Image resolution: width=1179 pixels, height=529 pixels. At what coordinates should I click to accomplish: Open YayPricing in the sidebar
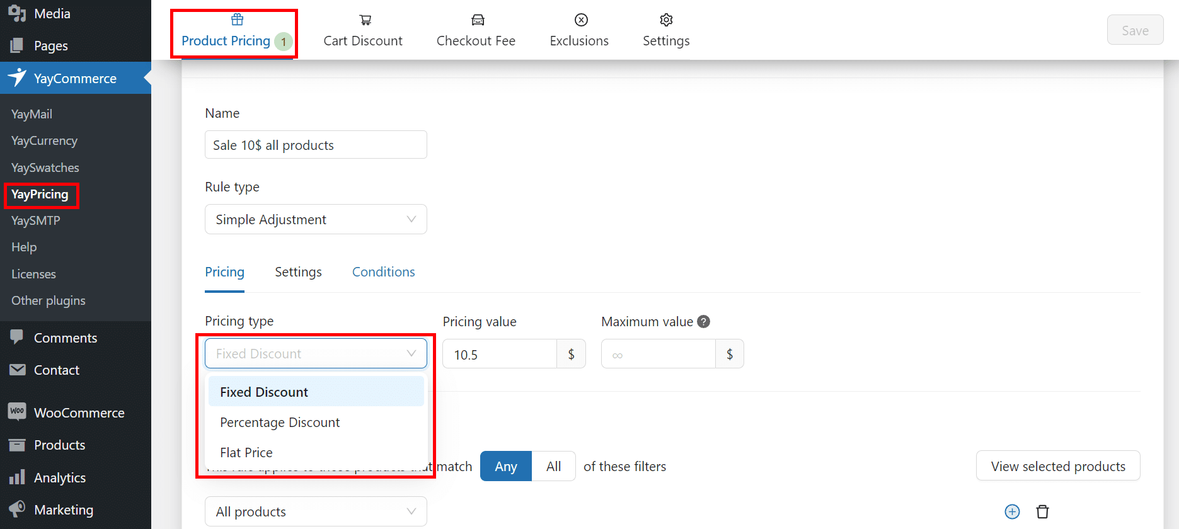point(40,194)
